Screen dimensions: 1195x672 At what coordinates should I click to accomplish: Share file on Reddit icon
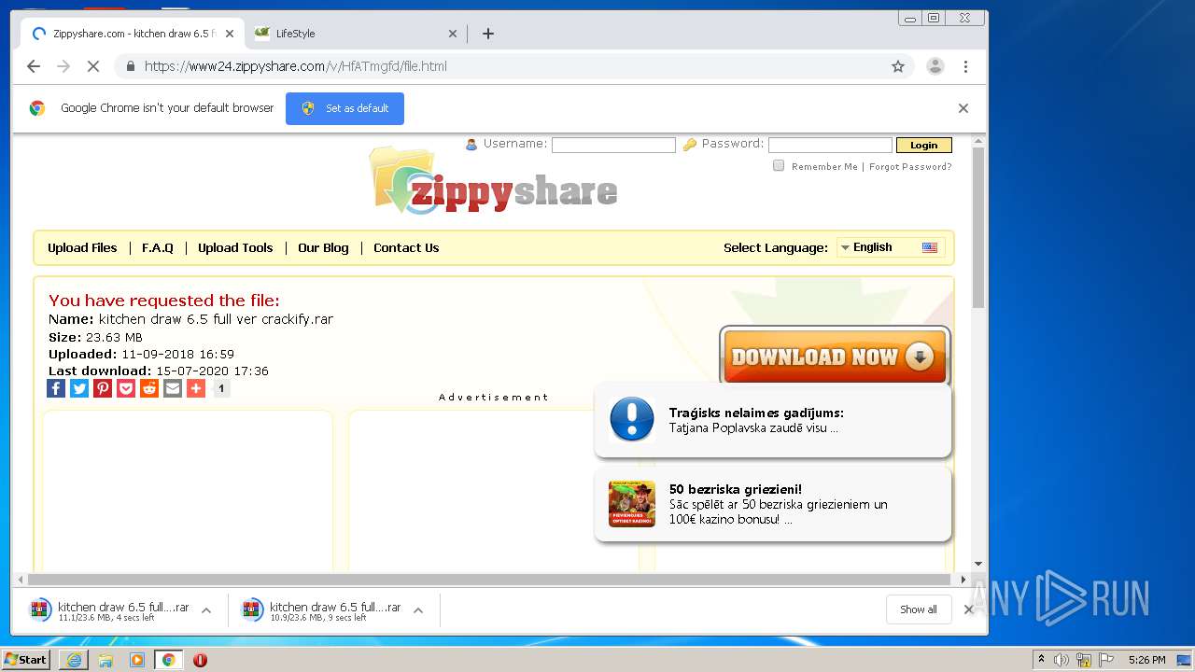click(149, 388)
